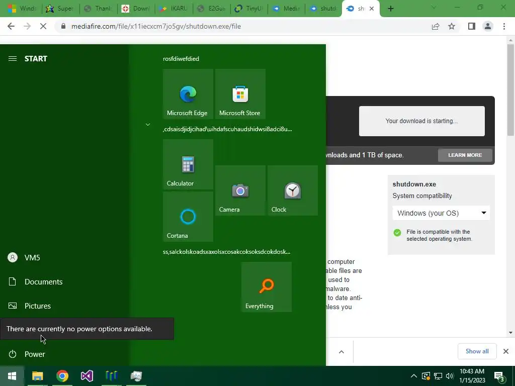Image resolution: width=515 pixels, height=386 pixels.
Task: Open Visual Studio from taskbar
Action: (x=87, y=376)
